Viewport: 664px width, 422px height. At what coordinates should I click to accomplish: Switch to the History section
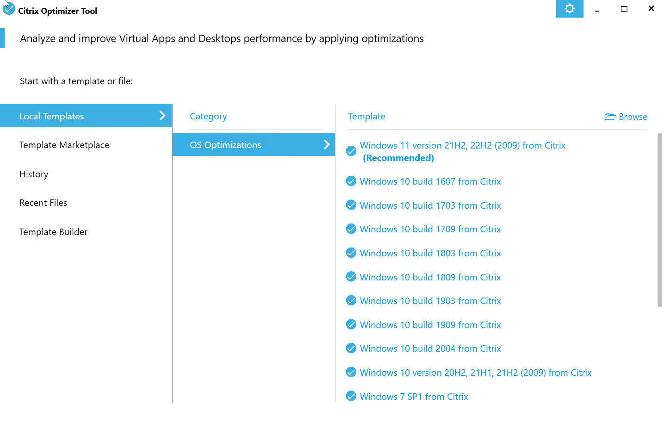click(34, 174)
